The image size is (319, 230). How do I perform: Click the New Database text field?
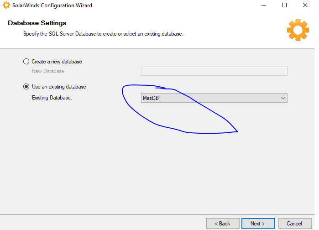click(x=214, y=71)
